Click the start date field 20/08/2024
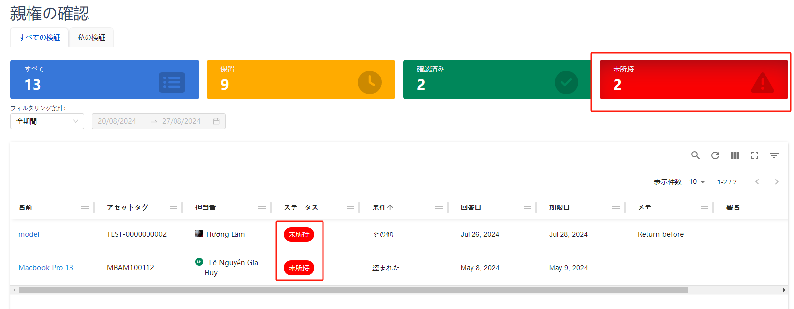 tap(117, 121)
